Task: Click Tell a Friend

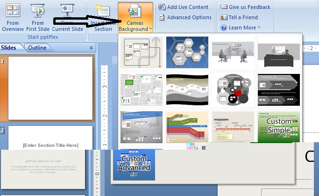Action: 239,17
